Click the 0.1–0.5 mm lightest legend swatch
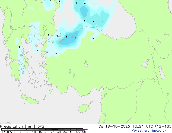 point(5,129)
